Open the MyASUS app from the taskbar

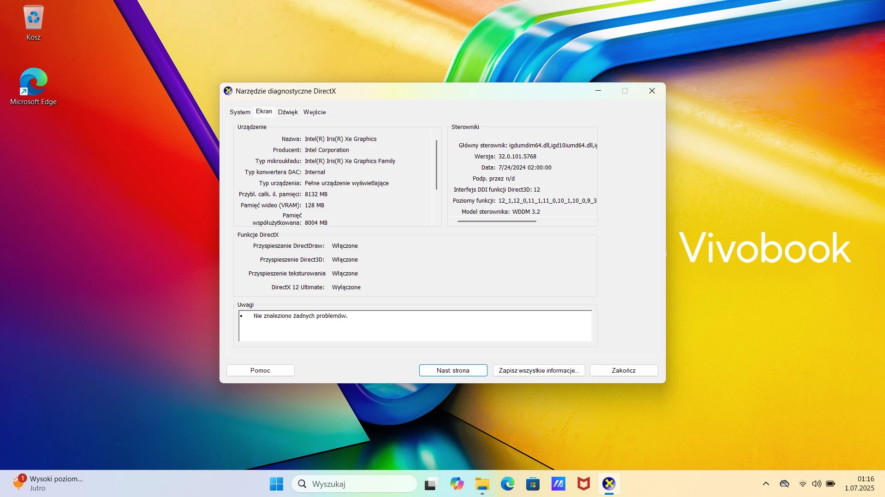558,484
